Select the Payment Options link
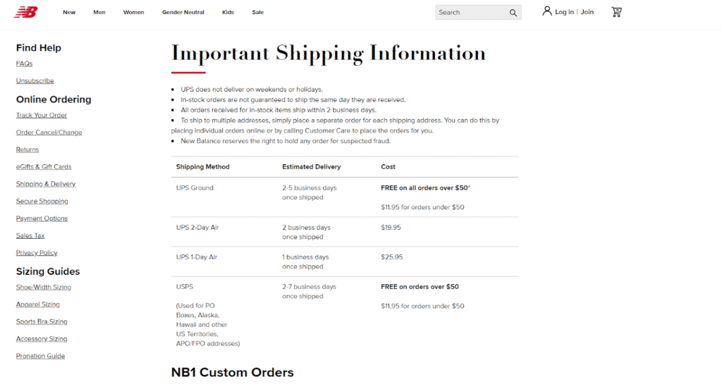 point(42,218)
